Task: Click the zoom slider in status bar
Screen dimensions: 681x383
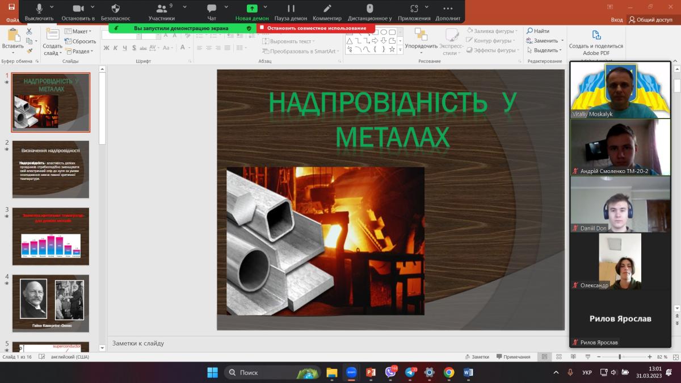Action: pos(620,357)
